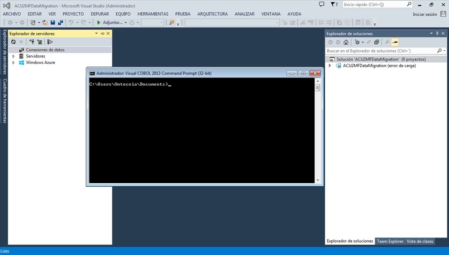The width and height of the screenshot is (449, 255).
Task: Switch to the Team Explorer tab
Action: 390,241
